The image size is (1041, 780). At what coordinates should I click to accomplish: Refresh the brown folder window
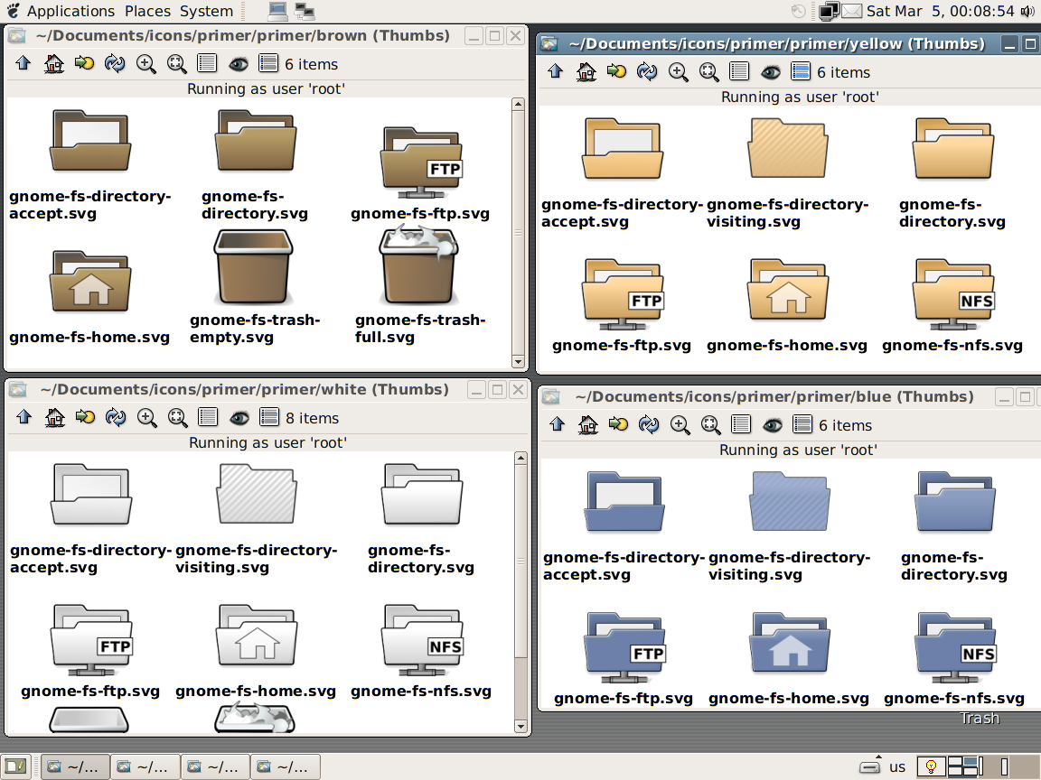[x=115, y=64]
